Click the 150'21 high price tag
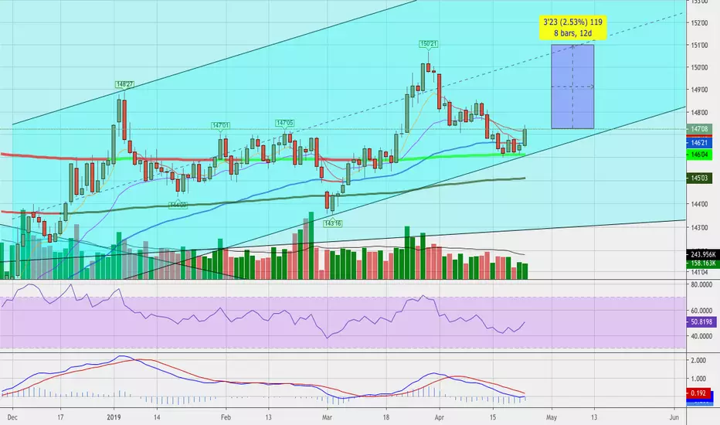This screenshot has width=720, height=425. [428, 44]
